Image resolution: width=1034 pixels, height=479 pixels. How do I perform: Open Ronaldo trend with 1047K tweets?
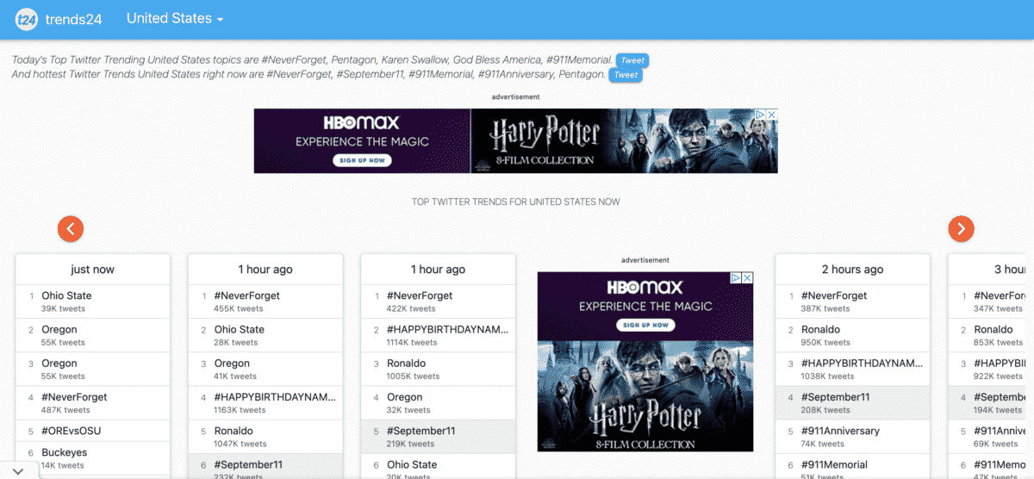coord(234,431)
